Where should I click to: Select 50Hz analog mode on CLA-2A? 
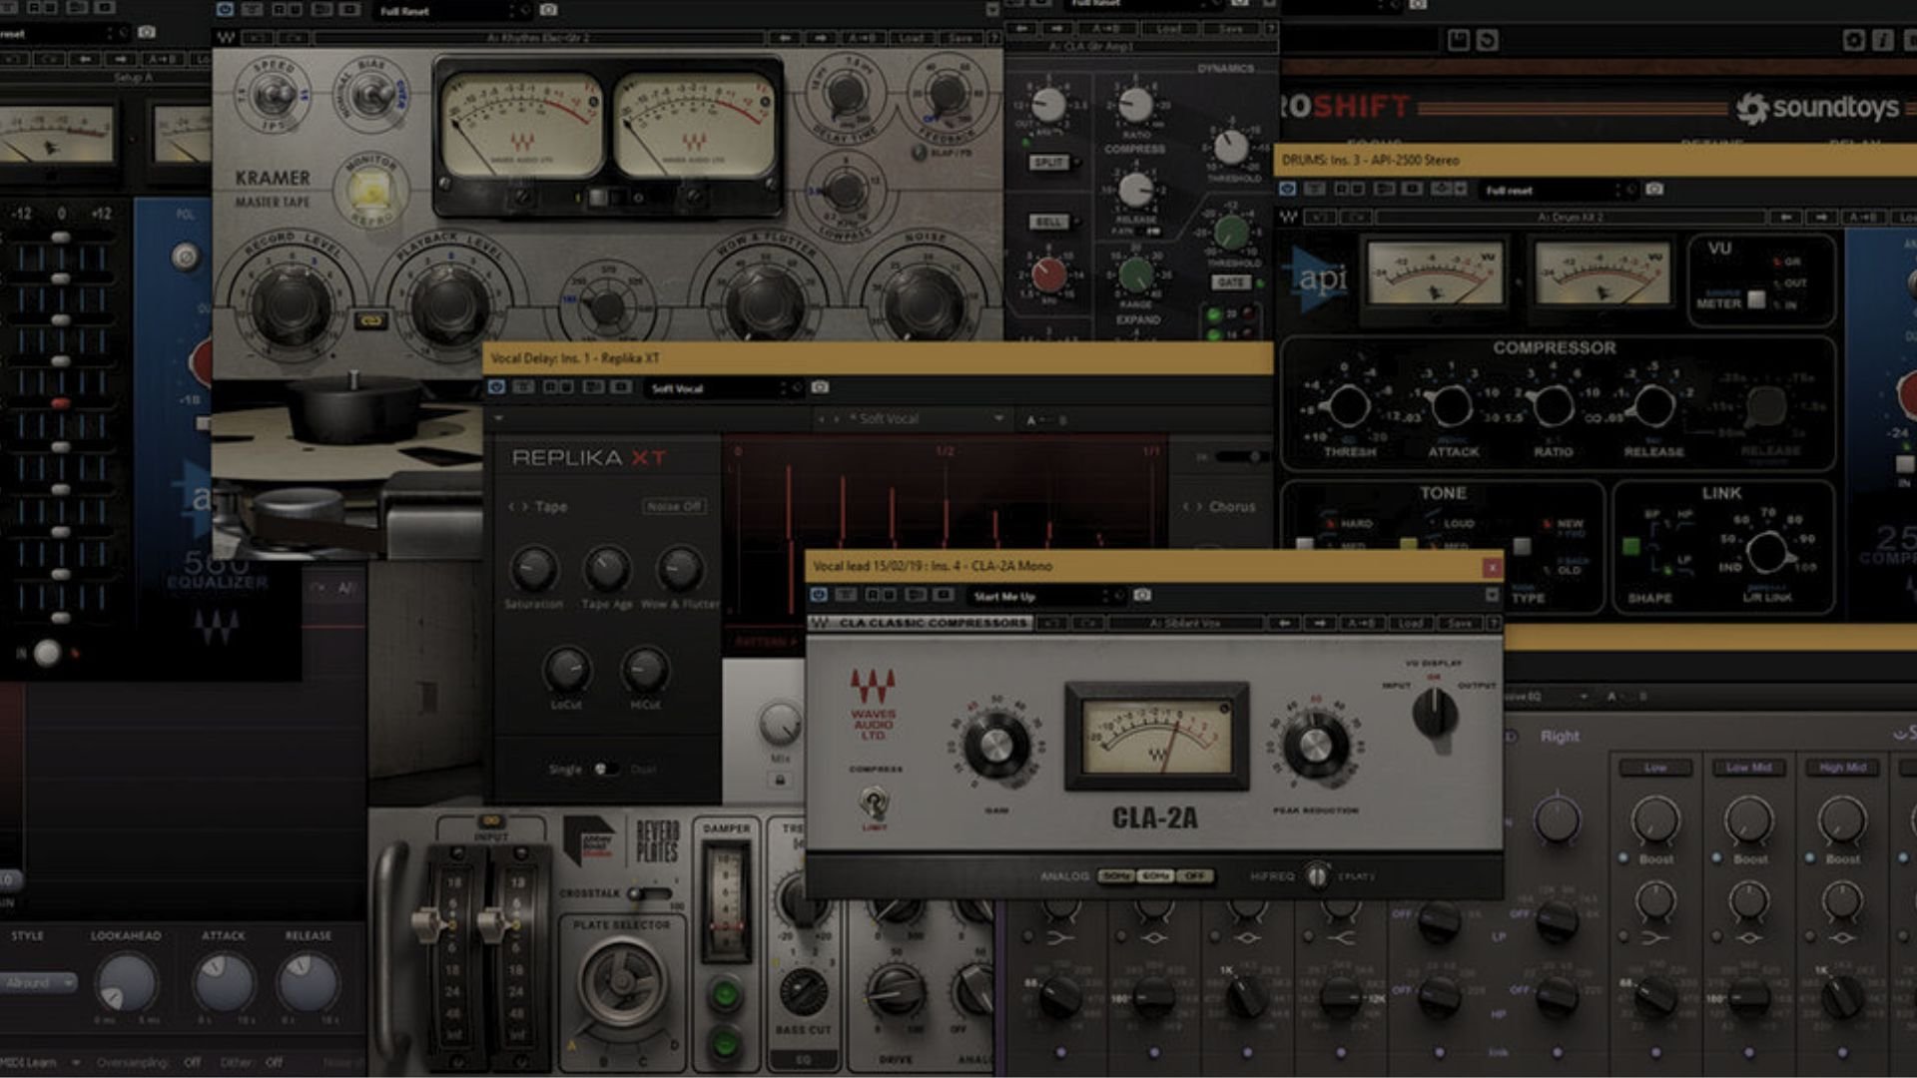1115,876
